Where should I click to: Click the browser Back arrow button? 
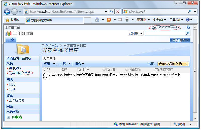coord(7,12)
